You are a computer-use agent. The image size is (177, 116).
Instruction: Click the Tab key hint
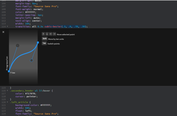click(x=44, y=43)
